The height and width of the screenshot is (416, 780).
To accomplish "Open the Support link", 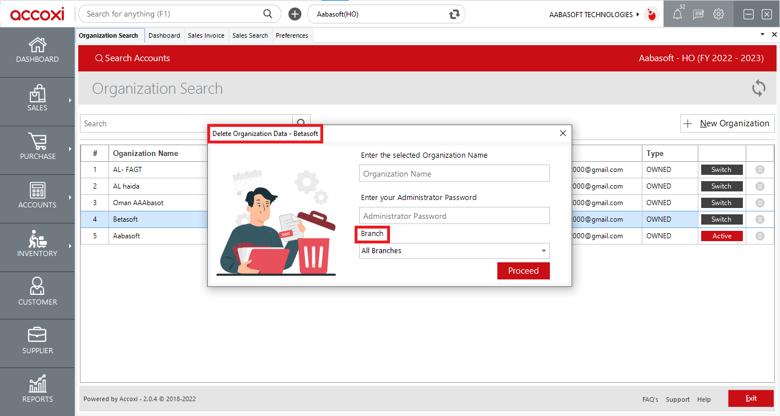I will coord(678,399).
